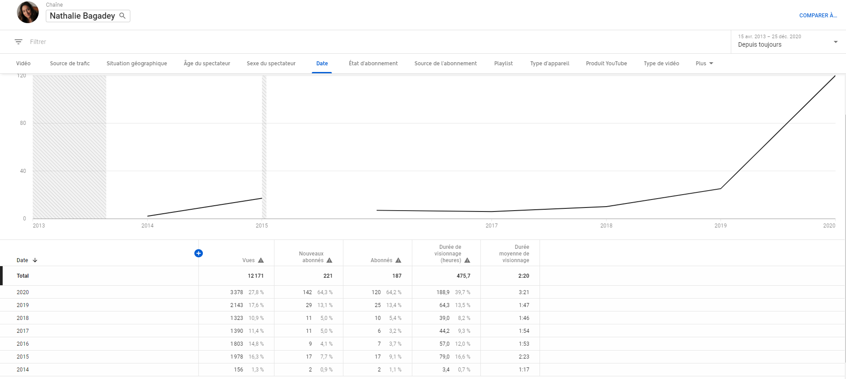Switch to the Source de trafic tab
846x379 pixels.
[70, 64]
